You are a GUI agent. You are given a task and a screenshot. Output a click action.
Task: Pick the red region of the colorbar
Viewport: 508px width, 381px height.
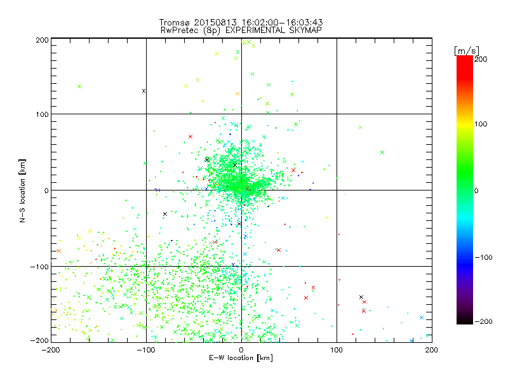[x=465, y=67]
